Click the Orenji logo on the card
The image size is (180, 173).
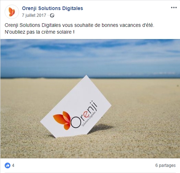click(x=75, y=116)
